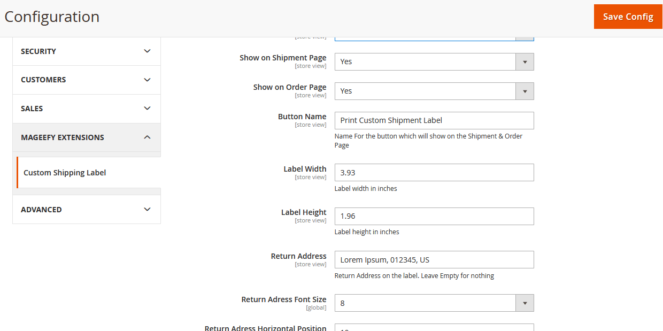Expand the Customers section chevron
The height and width of the screenshot is (331, 663).
148,80
